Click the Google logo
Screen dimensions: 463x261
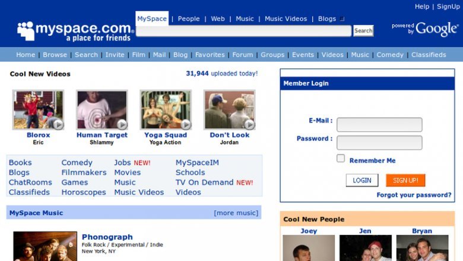click(x=437, y=29)
